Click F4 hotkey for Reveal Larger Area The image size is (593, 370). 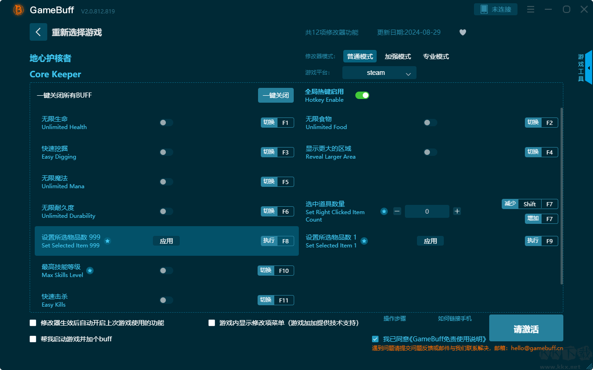(542, 152)
